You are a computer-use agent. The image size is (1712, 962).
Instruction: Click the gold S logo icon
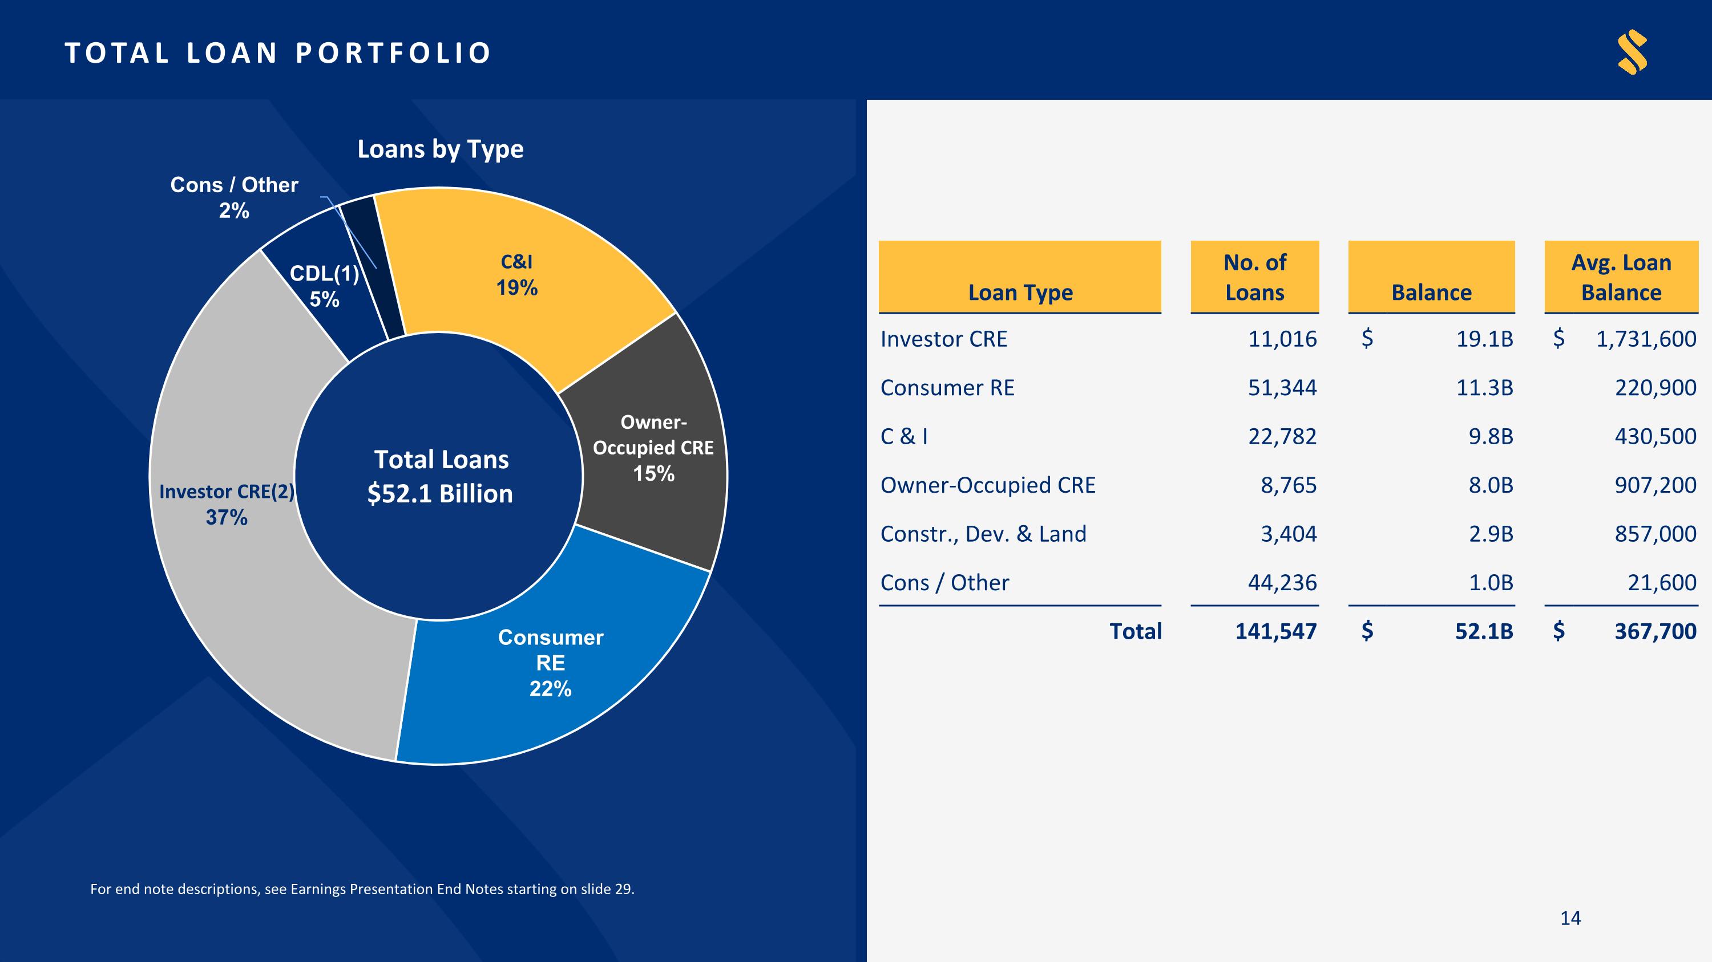coord(1632,52)
